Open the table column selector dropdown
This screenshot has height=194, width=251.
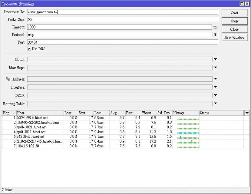click(247, 113)
